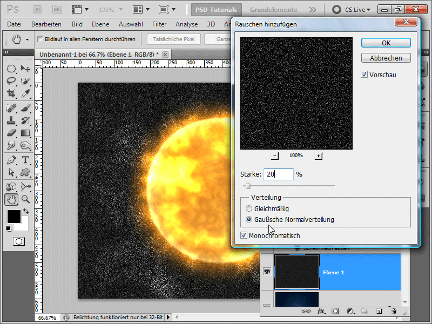The image size is (432, 324).
Task: Open the Bearbeiten menu
Action: pyautogui.click(x=46, y=24)
